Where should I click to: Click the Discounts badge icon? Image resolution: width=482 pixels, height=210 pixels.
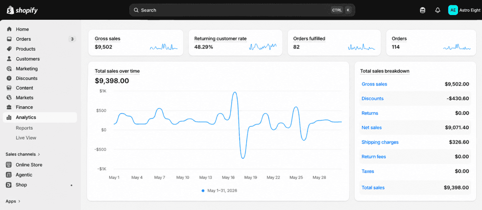tap(9, 78)
